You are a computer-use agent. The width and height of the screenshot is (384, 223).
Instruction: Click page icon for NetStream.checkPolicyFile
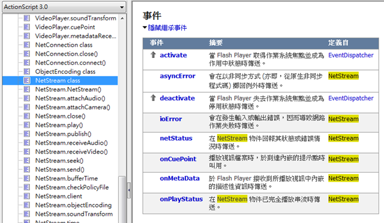26,187
